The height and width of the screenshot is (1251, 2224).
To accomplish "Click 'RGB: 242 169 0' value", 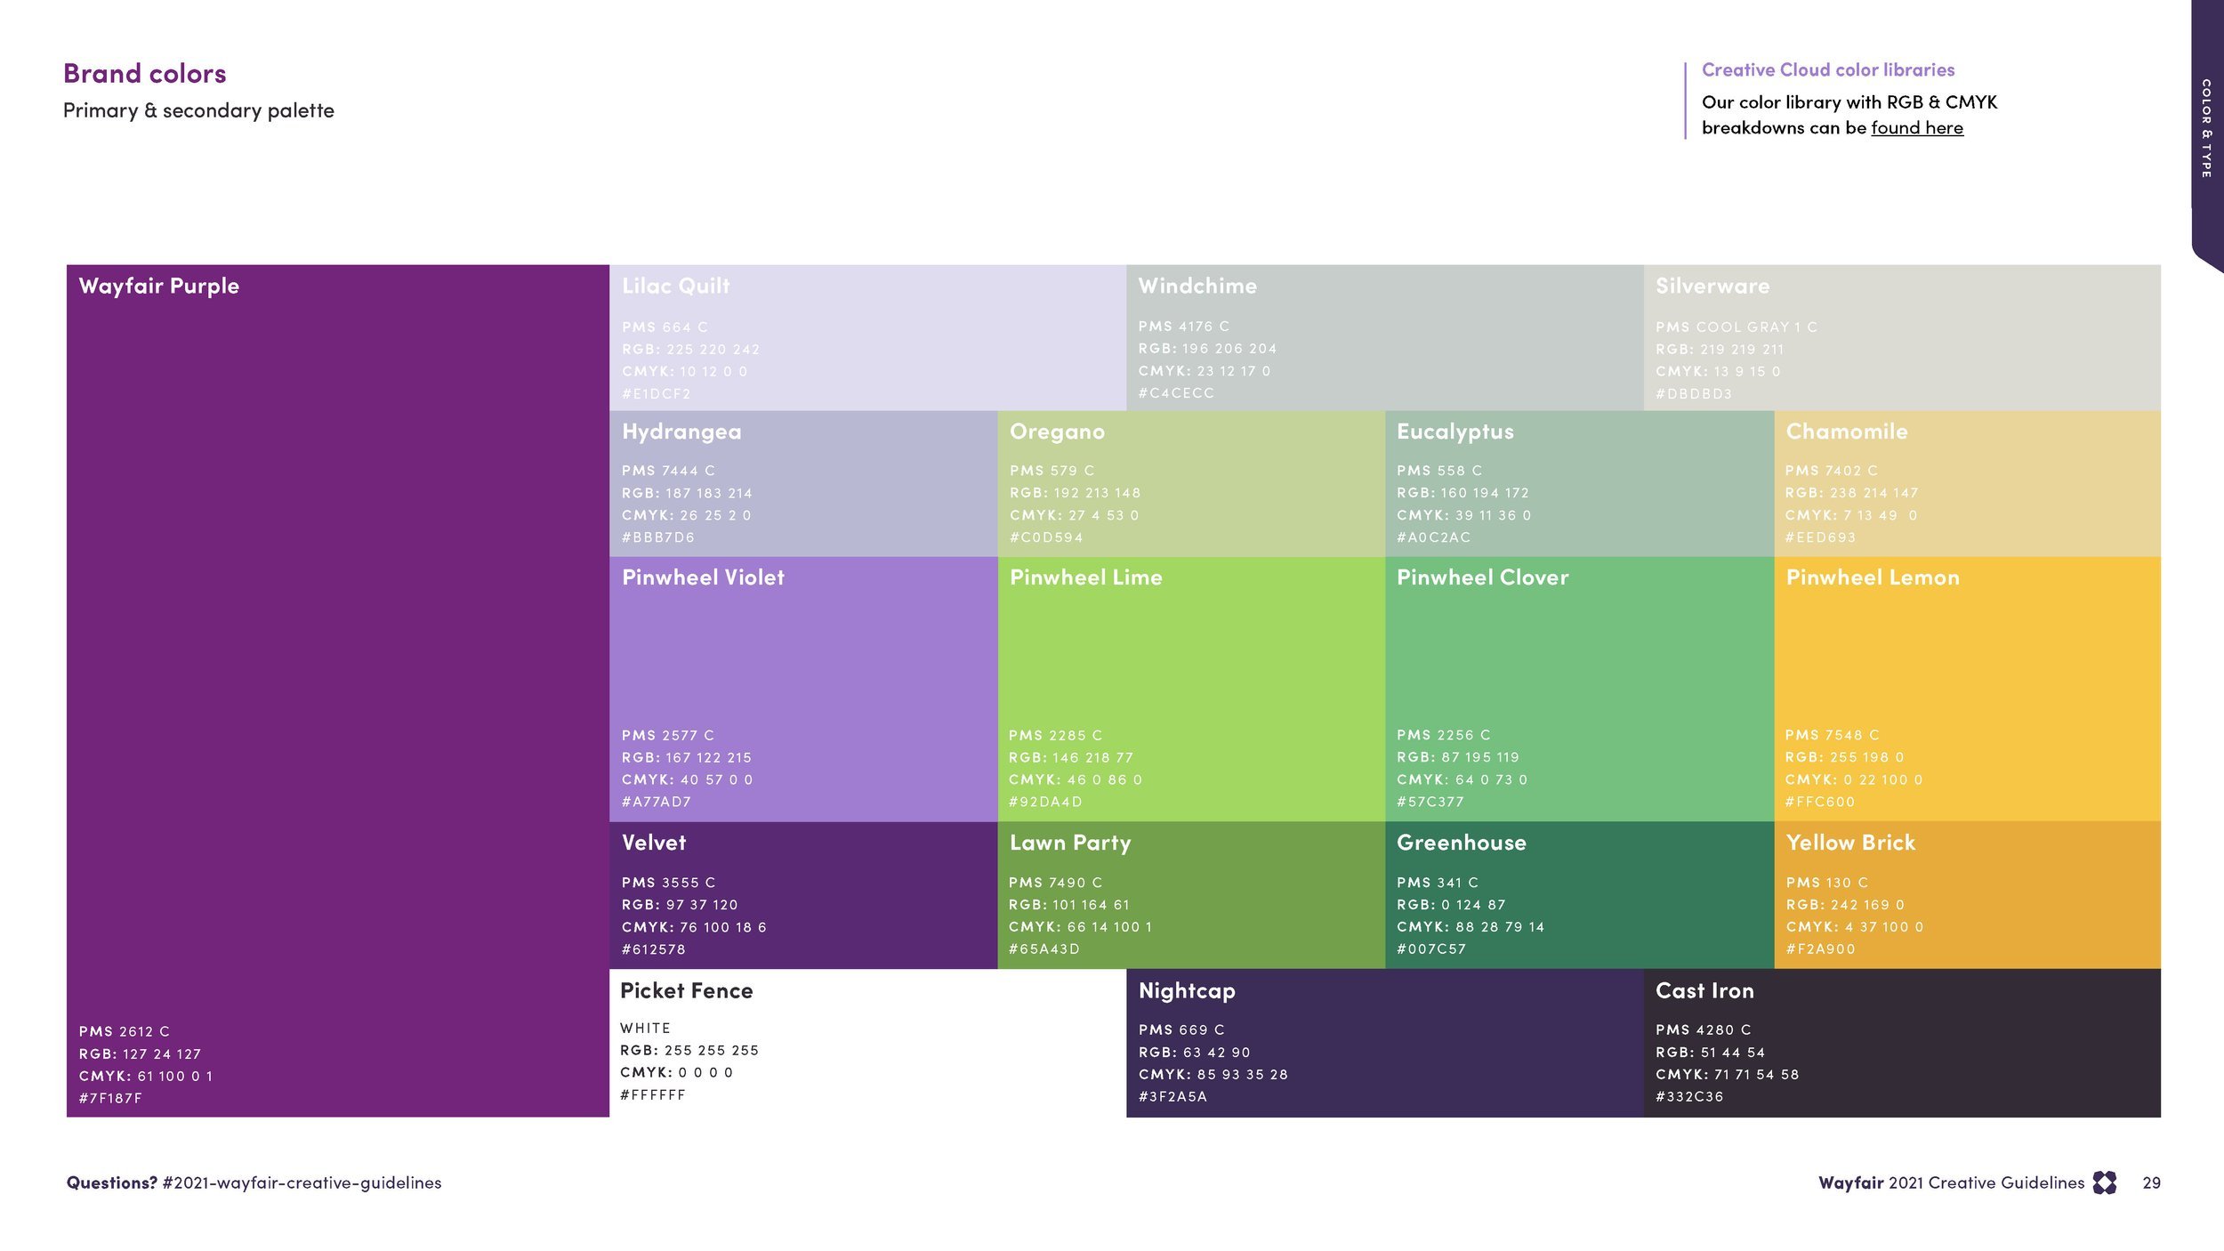I will pos(1845,904).
